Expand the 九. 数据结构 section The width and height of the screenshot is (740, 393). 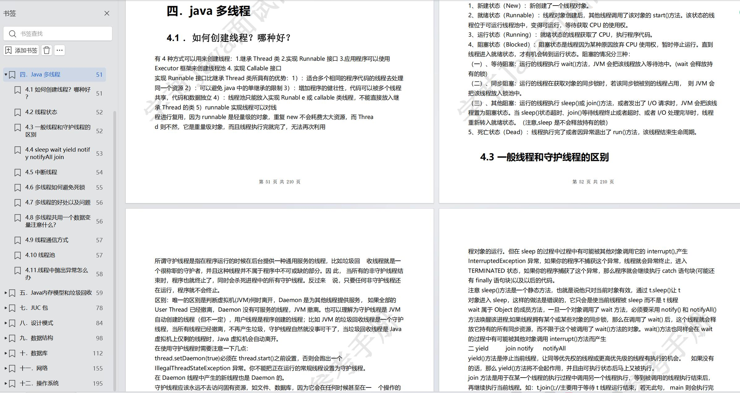[x=6, y=338]
